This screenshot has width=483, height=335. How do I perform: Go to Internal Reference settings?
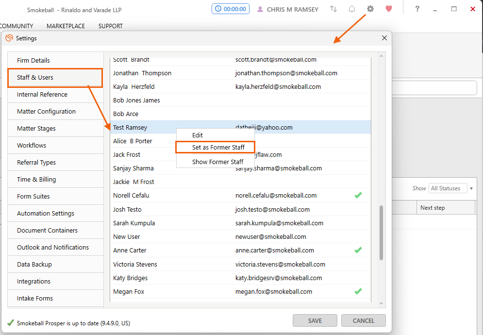tap(55, 95)
